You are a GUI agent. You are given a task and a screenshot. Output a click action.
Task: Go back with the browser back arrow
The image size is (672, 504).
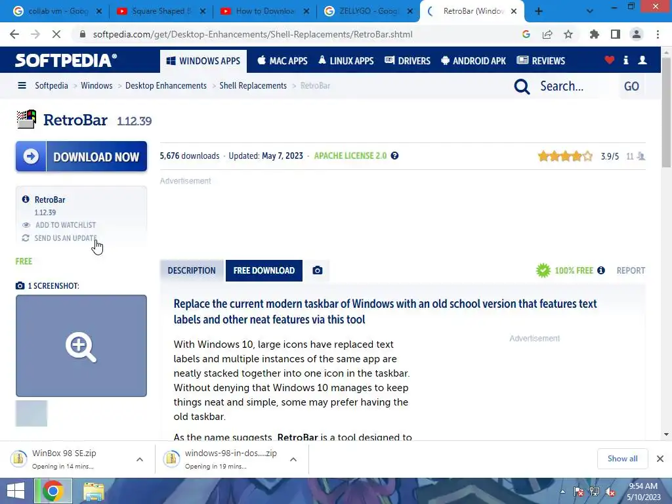[x=14, y=34]
